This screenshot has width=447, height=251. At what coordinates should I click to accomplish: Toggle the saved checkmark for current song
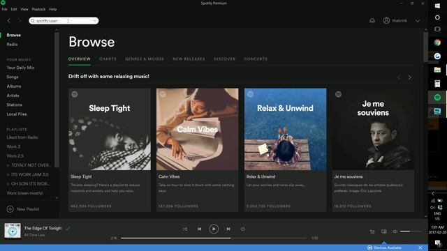tap(68, 228)
